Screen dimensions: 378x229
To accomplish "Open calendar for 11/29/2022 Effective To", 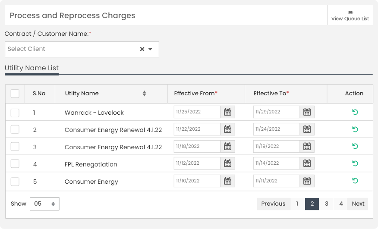I will coord(307,112).
